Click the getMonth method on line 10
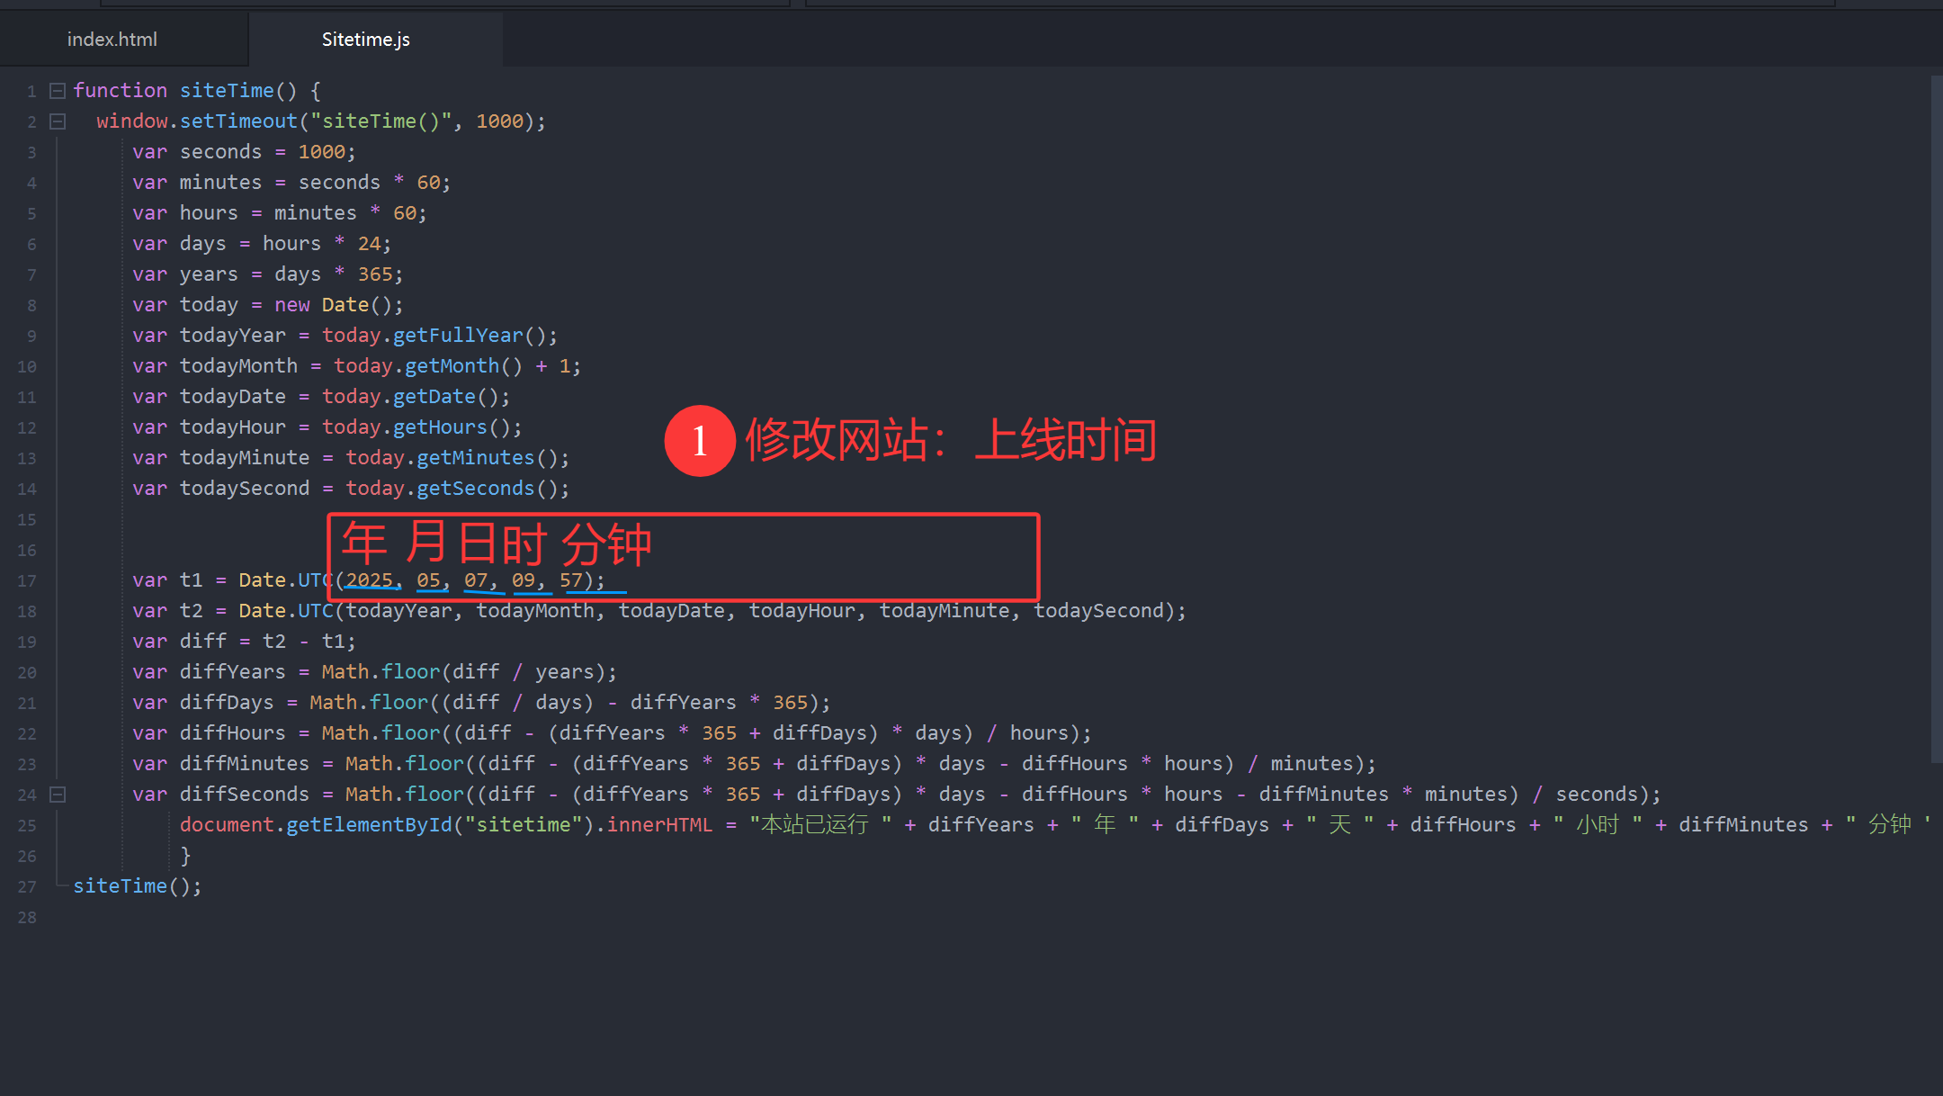This screenshot has height=1096, width=1943. point(452,366)
